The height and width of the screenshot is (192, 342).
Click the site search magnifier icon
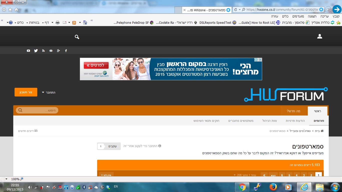pyautogui.click(x=77, y=37)
